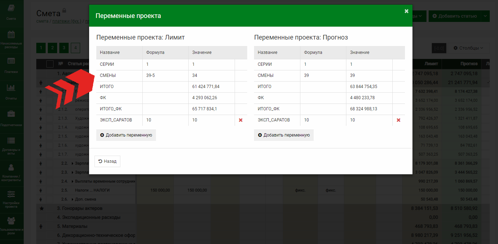498x244 pixels.
Task: Click ИТОГО value 61 424 771,84
Action: [x=206, y=87]
